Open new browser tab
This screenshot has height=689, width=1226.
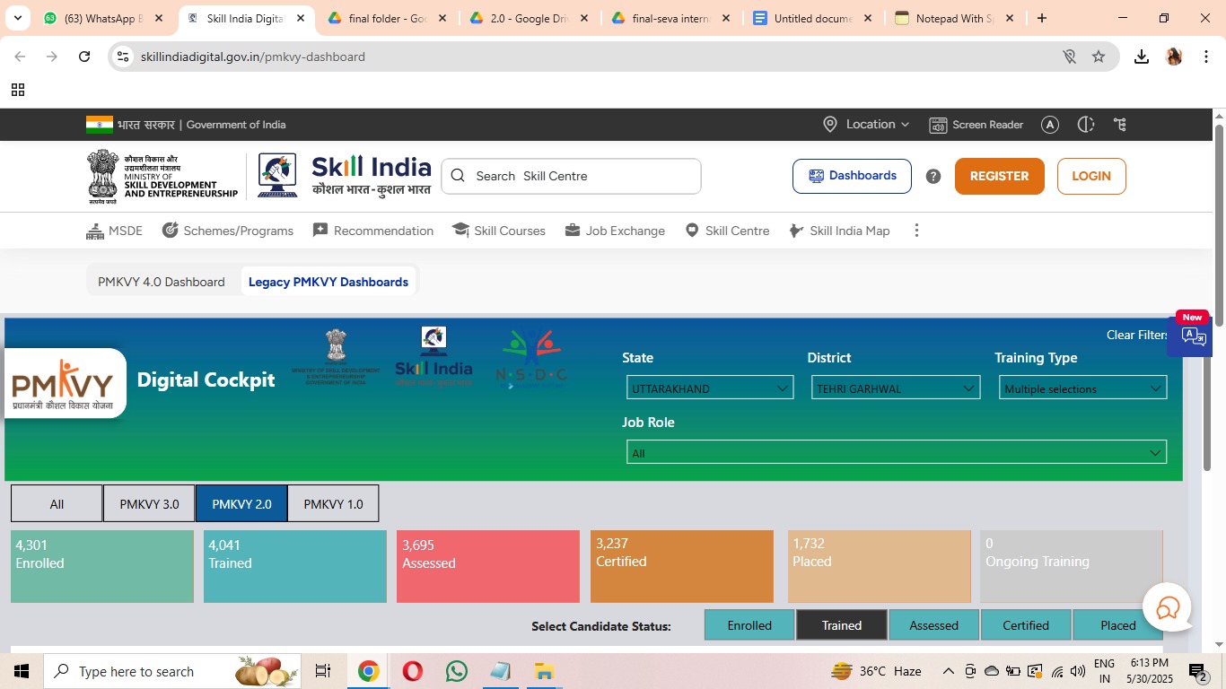click(1042, 18)
